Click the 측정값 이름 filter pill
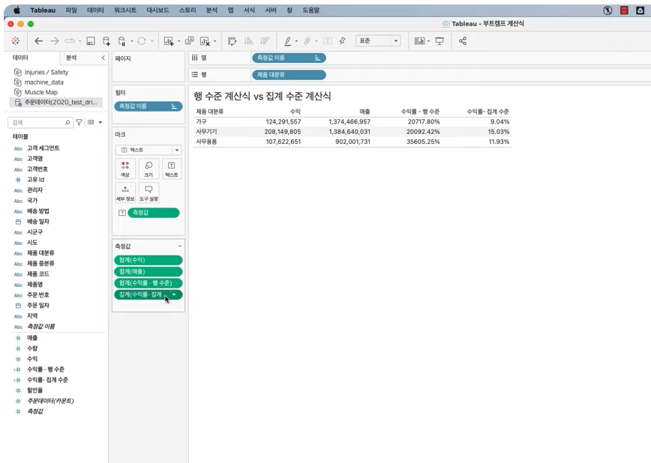 coord(148,106)
